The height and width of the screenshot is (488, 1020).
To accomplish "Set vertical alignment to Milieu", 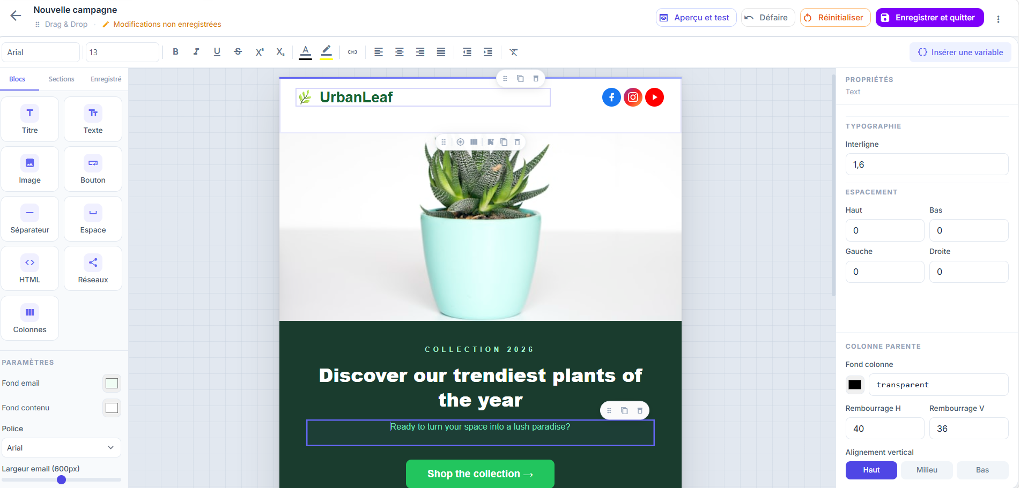I will [927, 470].
